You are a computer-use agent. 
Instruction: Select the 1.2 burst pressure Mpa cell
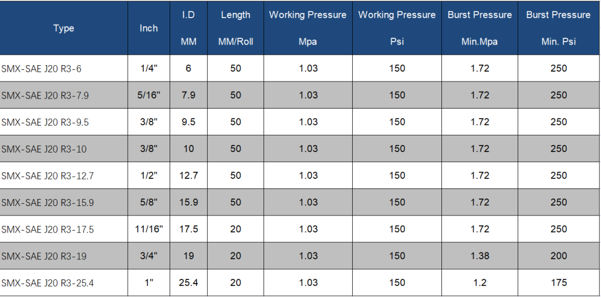coord(480,283)
